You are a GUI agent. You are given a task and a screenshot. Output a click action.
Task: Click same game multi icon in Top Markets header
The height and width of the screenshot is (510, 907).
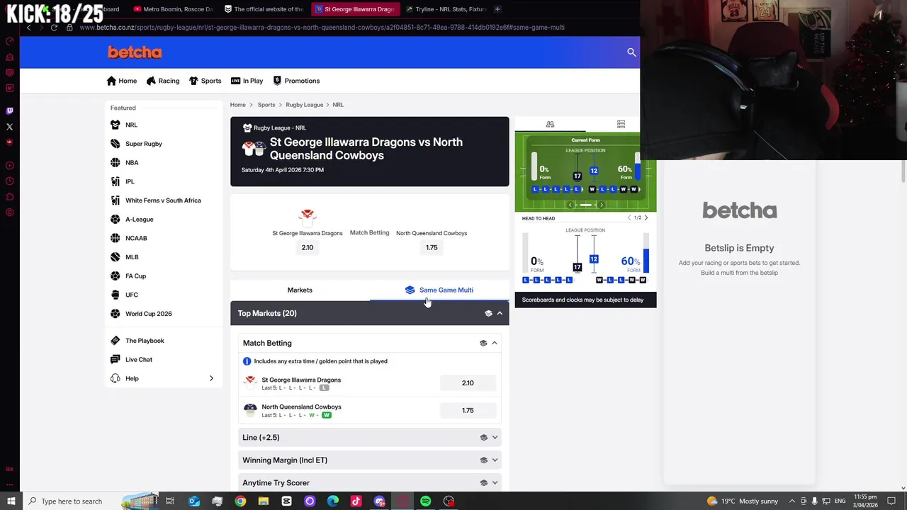[x=488, y=313]
